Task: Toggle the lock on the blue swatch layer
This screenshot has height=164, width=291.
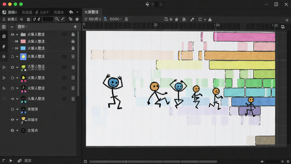Action: (x=73, y=48)
